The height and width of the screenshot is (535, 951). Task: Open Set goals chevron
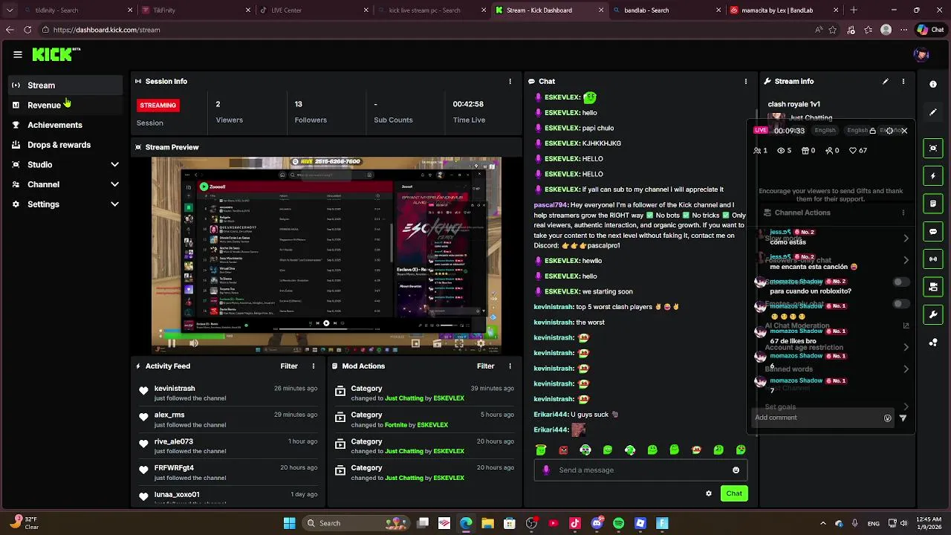pos(906,407)
